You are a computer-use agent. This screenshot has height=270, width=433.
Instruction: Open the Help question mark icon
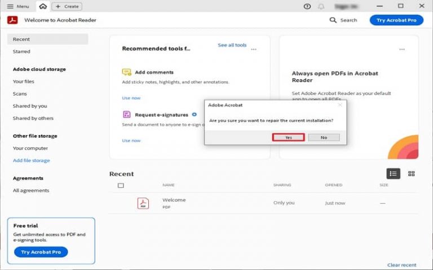(307, 6)
